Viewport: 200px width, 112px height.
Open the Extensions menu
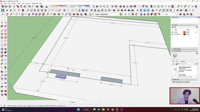point(35,3)
